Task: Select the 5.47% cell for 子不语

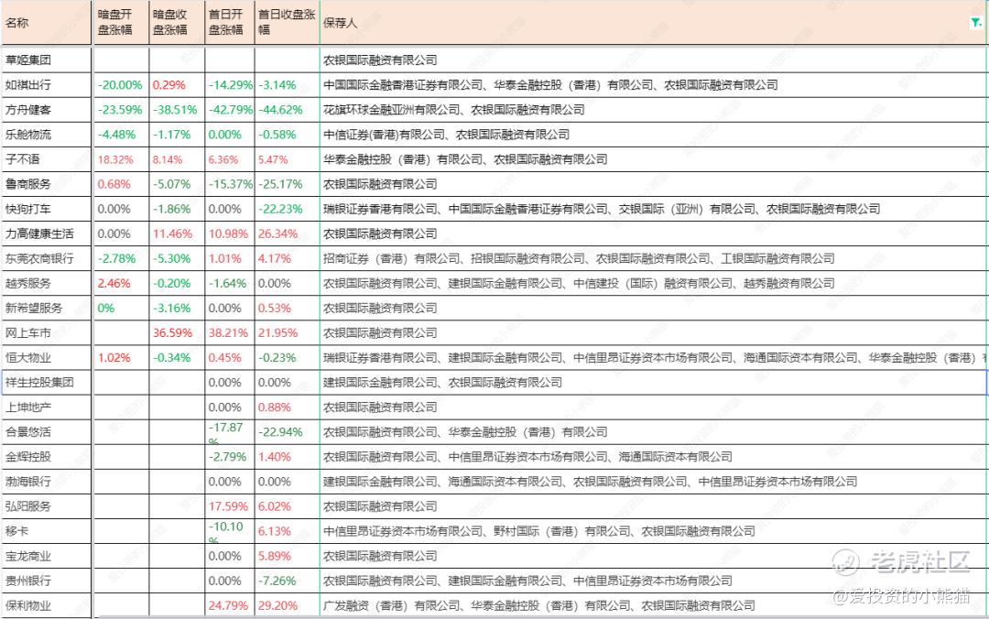Action: pyautogui.click(x=287, y=159)
